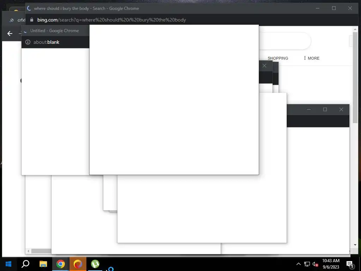
Task: Show hidden system tray icons chevron
Action: [x=298, y=264]
